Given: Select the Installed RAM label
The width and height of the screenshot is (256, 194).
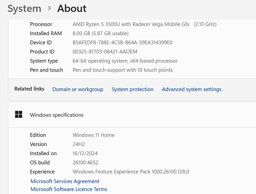Looking at the screenshot, I should [46, 33].
